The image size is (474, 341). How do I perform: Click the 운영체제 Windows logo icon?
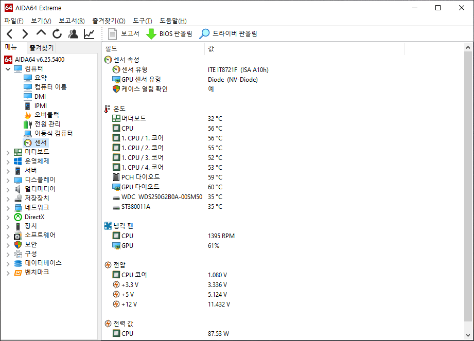click(x=18, y=161)
